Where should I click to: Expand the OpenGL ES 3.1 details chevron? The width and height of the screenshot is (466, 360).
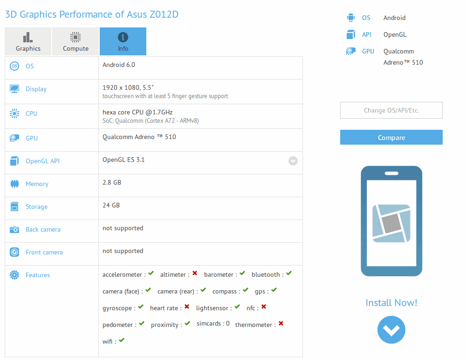[293, 161]
